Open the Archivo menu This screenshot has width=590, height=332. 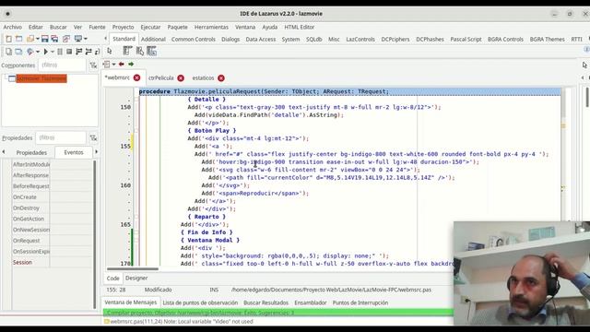coord(12,27)
